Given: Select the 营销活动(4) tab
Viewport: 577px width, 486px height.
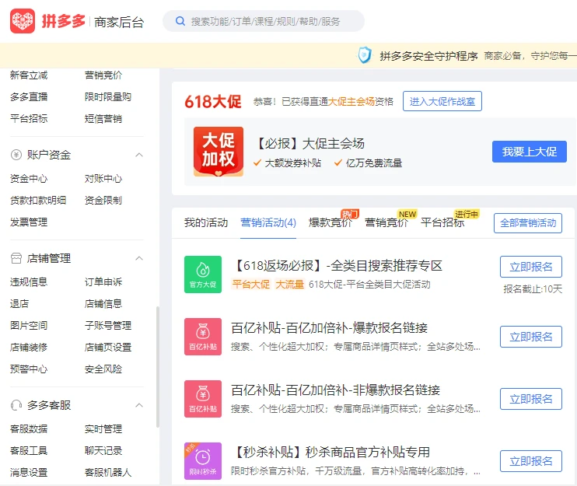Looking at the screenshot, I should click(268, 223).
